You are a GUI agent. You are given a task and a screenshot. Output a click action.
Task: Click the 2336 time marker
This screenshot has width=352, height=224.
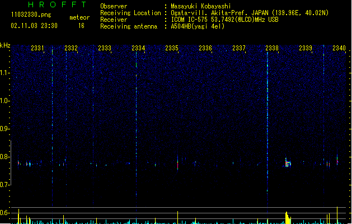click(x=205, y=48)
